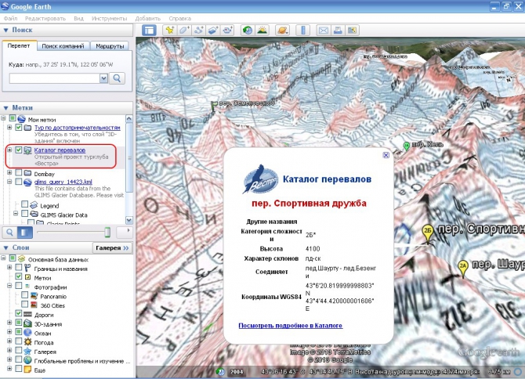Click the Куда search input field
This screenshot has width=525, height=379.
55,78
